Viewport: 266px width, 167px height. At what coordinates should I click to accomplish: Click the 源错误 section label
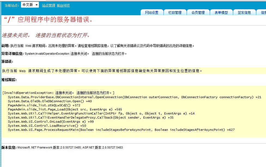tap(7, 61)
